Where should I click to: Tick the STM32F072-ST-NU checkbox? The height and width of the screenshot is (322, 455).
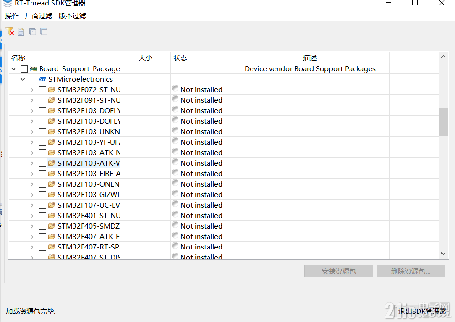(x=42, y=90)
